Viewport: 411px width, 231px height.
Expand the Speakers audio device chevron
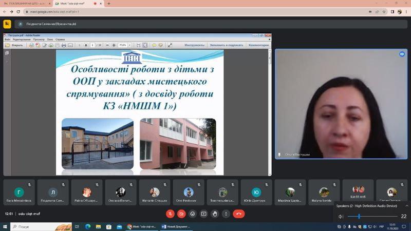point(406,206)
